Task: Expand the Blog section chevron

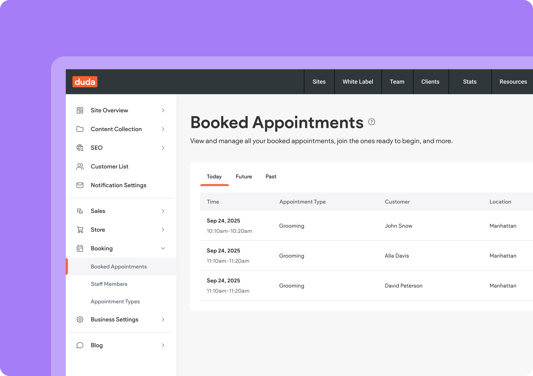Action: (x=163, y=345)
